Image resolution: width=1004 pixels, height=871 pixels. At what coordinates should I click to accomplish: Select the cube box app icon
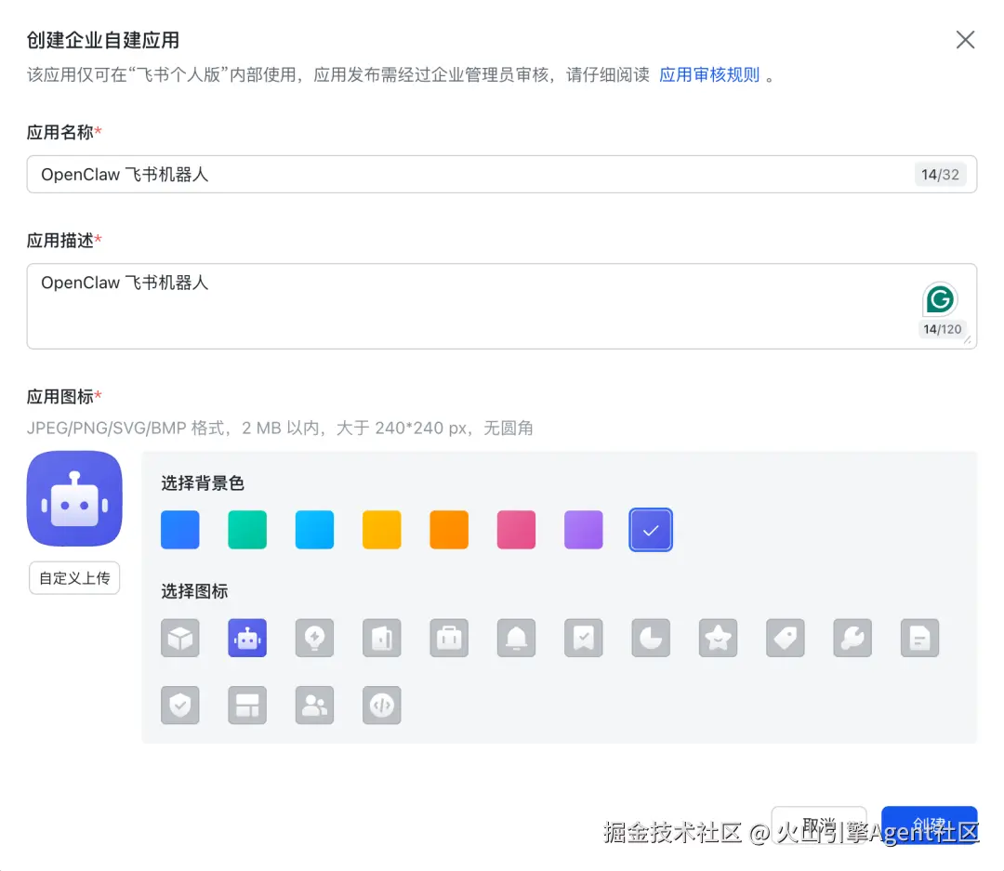coord(180,638)
